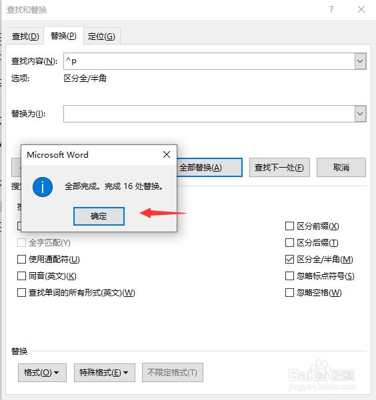Select the 替换(P) tab
Image resolution: width=376 pixels, height=400 pixels.
(x=63, y=36)
